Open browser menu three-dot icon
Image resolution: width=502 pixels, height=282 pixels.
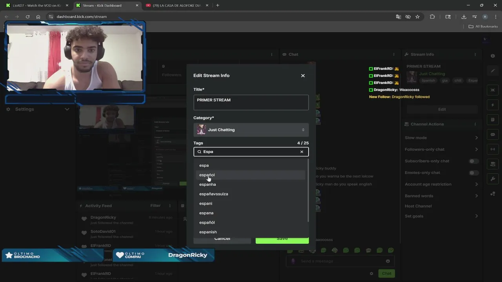coord(495,17)
